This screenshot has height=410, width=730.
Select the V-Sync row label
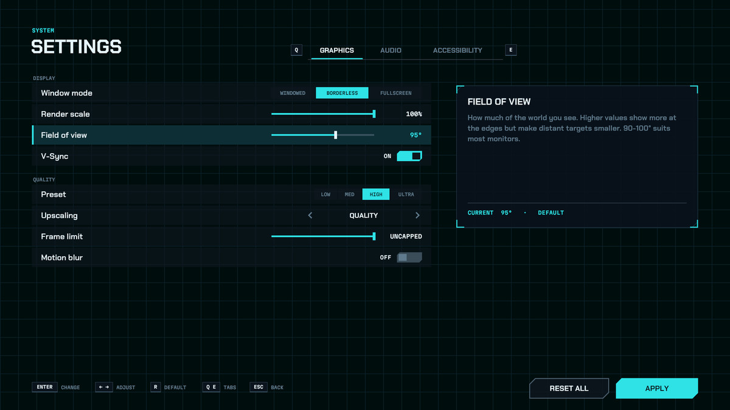55,156
